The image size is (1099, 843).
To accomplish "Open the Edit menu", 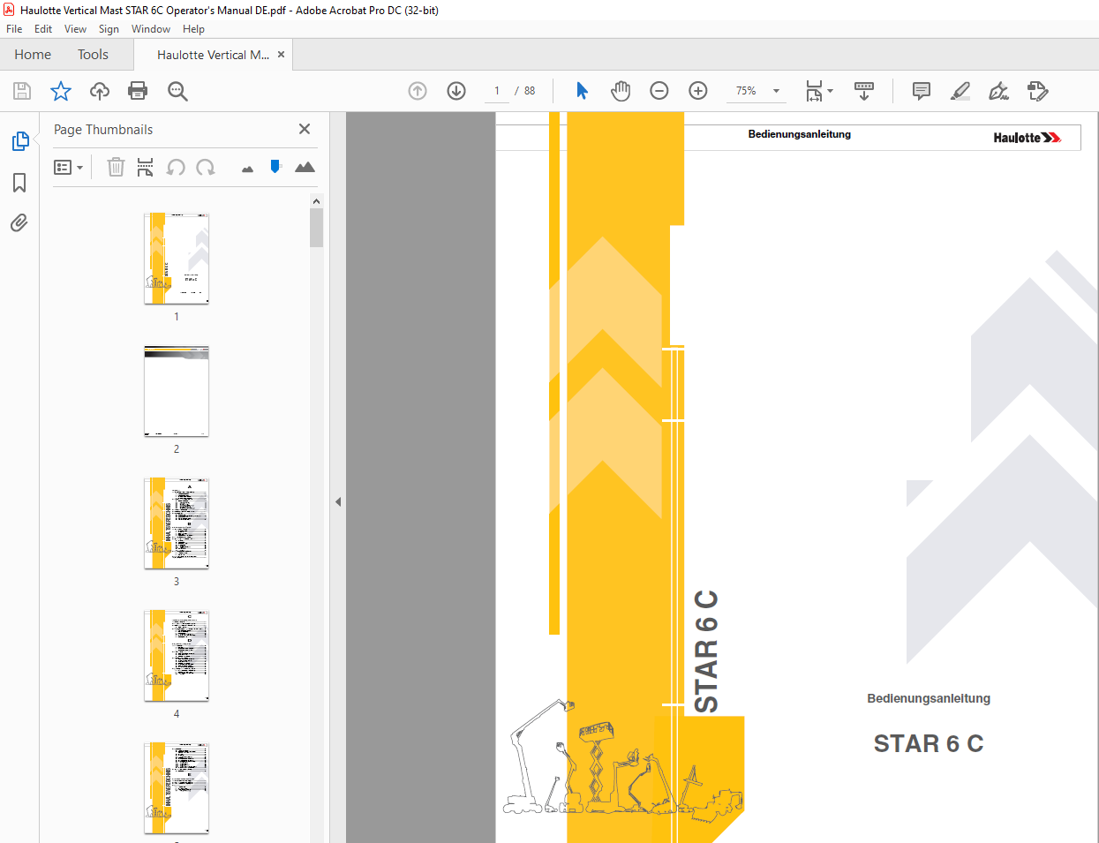I will click(x=43, y=29).
